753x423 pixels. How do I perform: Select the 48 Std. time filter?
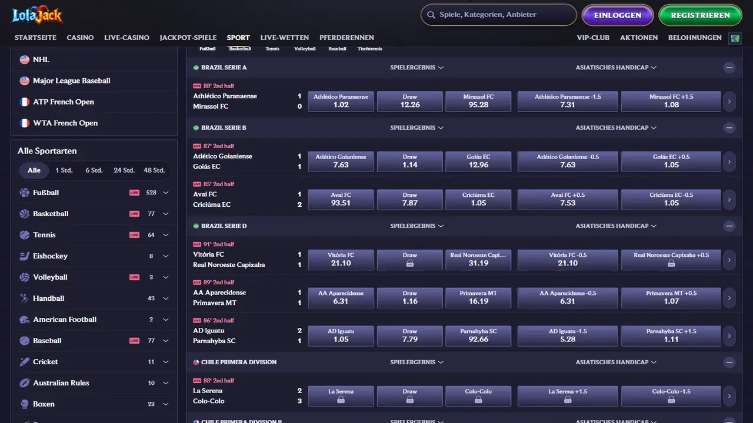click(x=154, y=170)
